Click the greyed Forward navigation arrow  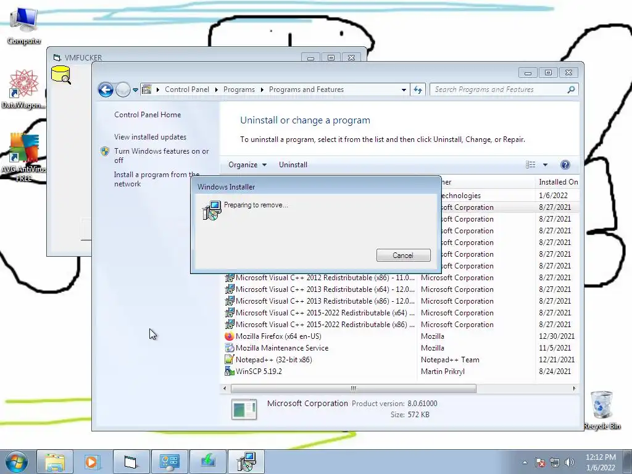[123, 89]
